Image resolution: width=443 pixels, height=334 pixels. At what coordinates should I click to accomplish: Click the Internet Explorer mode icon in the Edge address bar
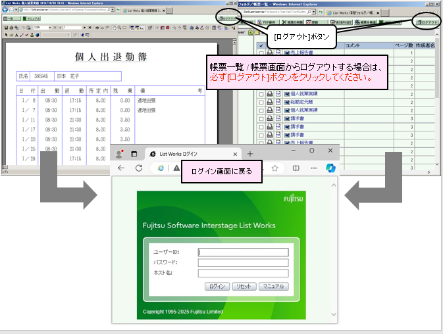pos(161,168)
